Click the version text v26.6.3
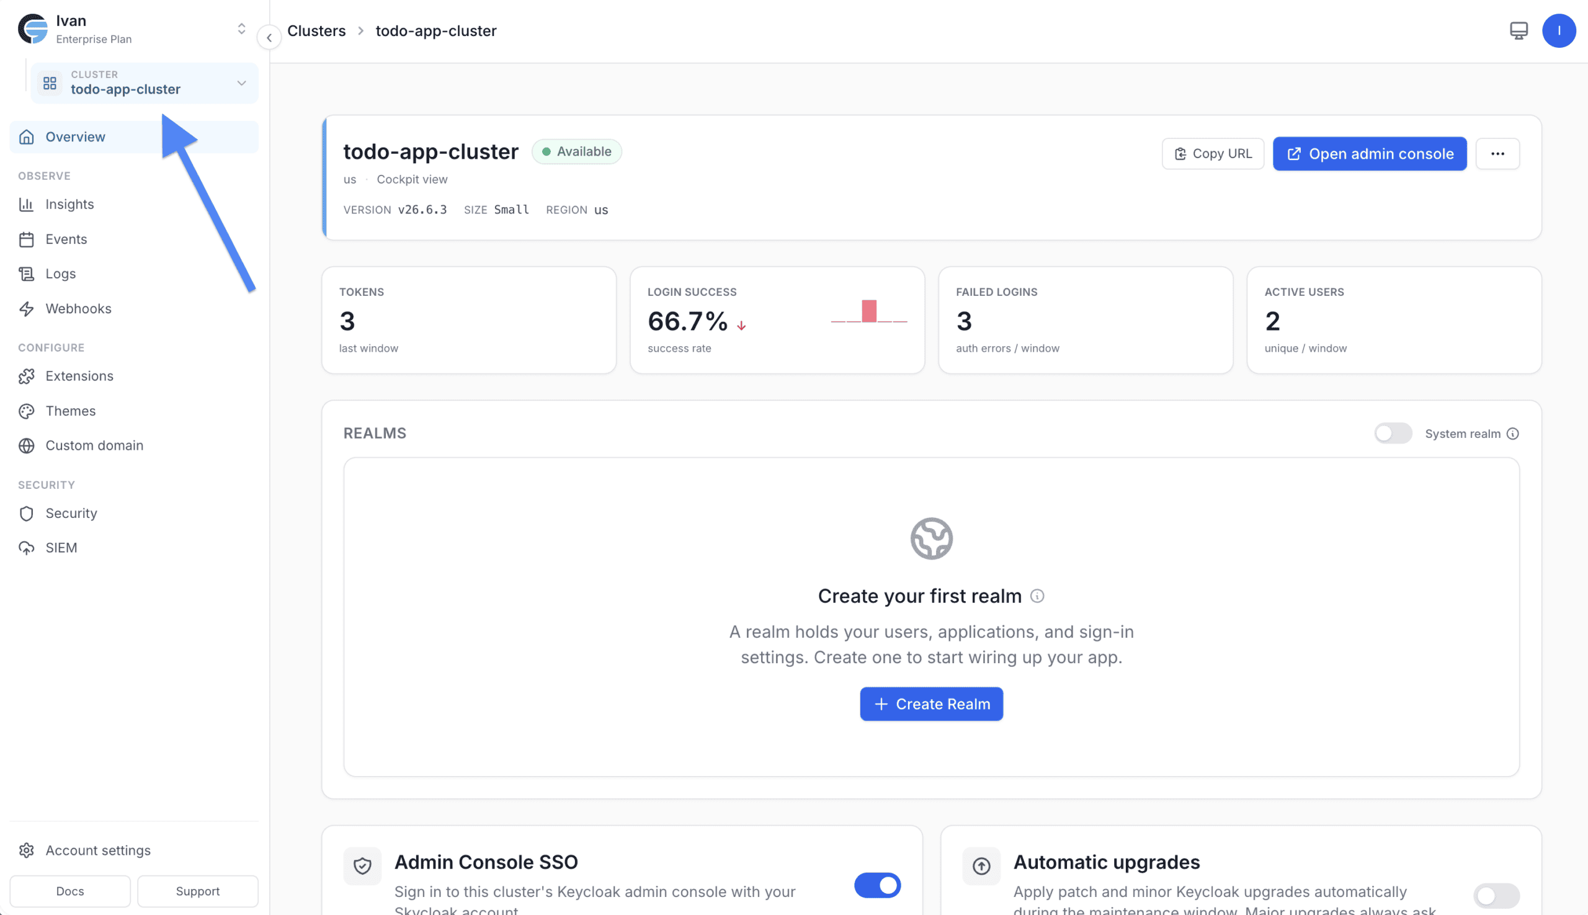The image size is (1588, 915). tap(422, 209)
